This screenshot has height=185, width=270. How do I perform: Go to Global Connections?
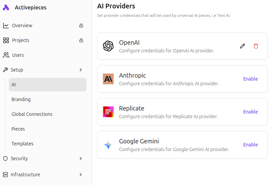point(32,114)
